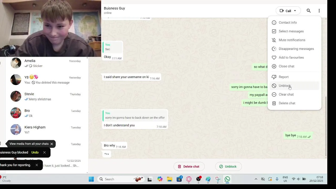This screenshot has height=189, width=336.
Task: Open Disappearing messages option
Action: [x=295, y=49]
